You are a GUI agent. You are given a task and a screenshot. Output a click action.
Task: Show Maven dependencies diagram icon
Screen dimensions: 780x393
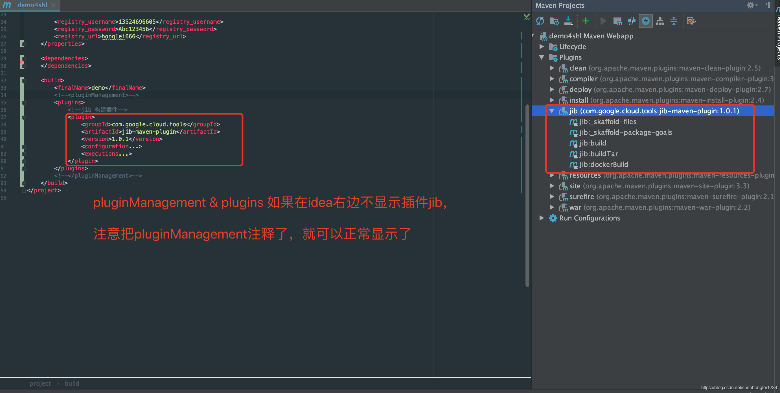(x=660, y=21)
